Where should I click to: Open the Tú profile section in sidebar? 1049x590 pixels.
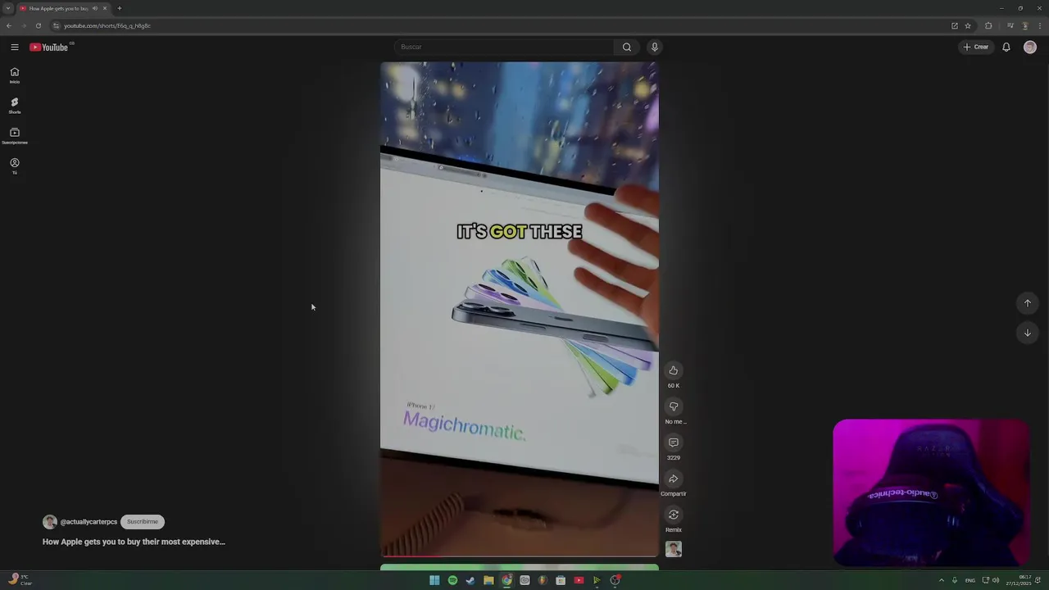click(14, 166)
